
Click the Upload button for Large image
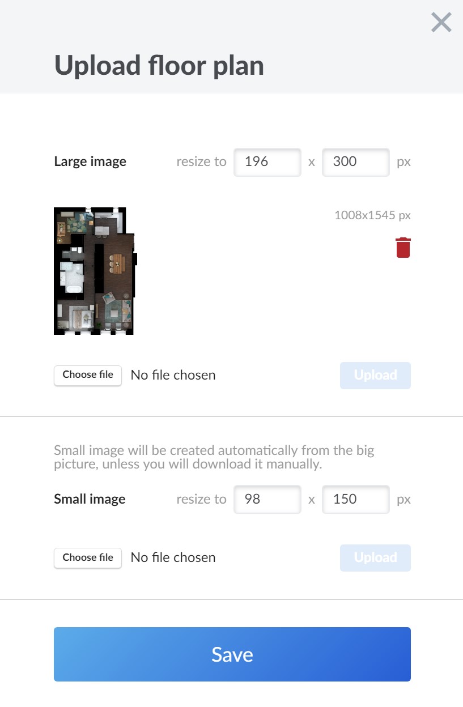click(375, 376)
